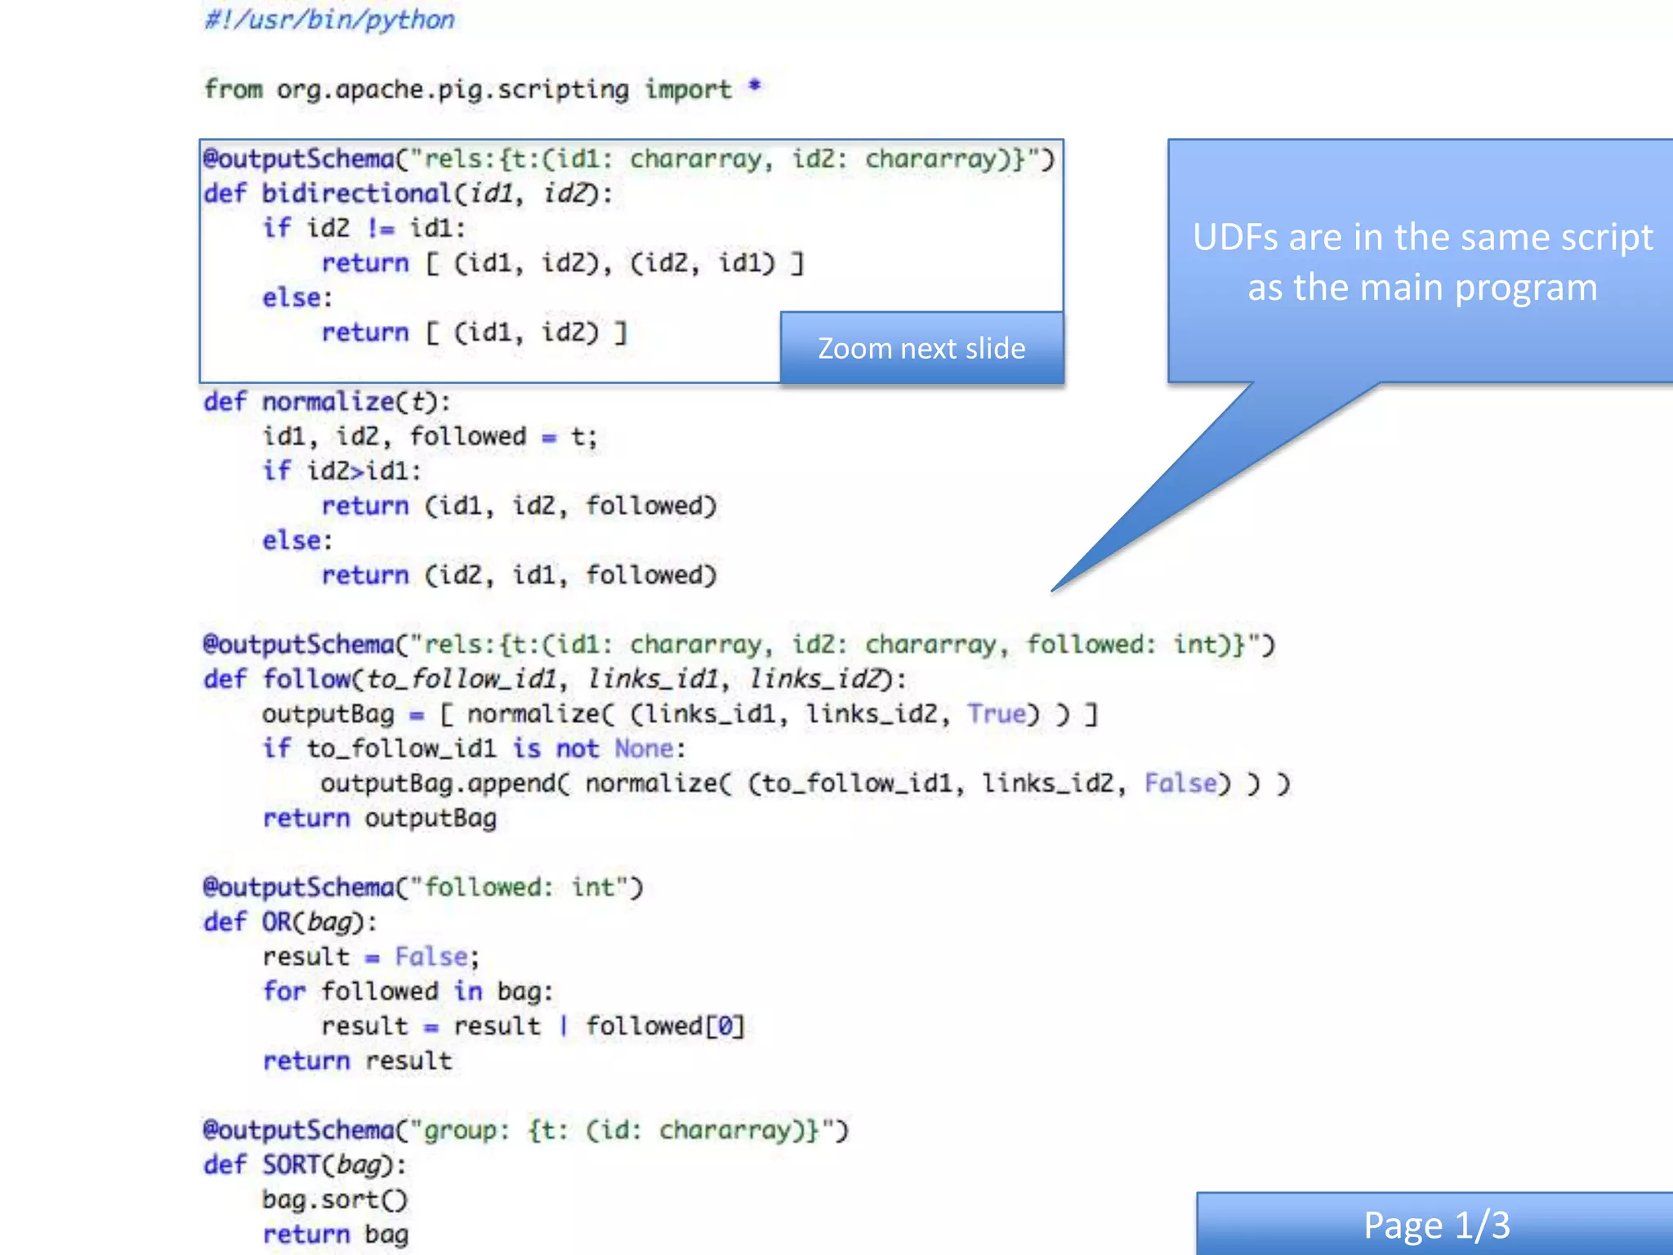Click the 'if id2>id1:' line
The width and height of the screenshot is (1673, 1255).
click(x=341, y=471)
